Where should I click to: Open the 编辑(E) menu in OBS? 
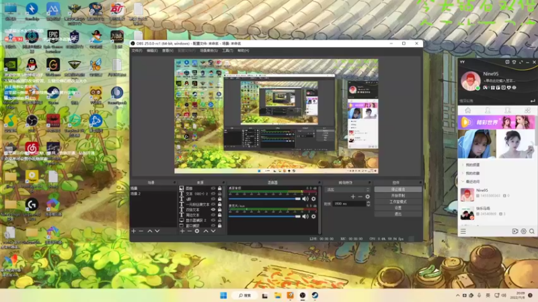152,51
